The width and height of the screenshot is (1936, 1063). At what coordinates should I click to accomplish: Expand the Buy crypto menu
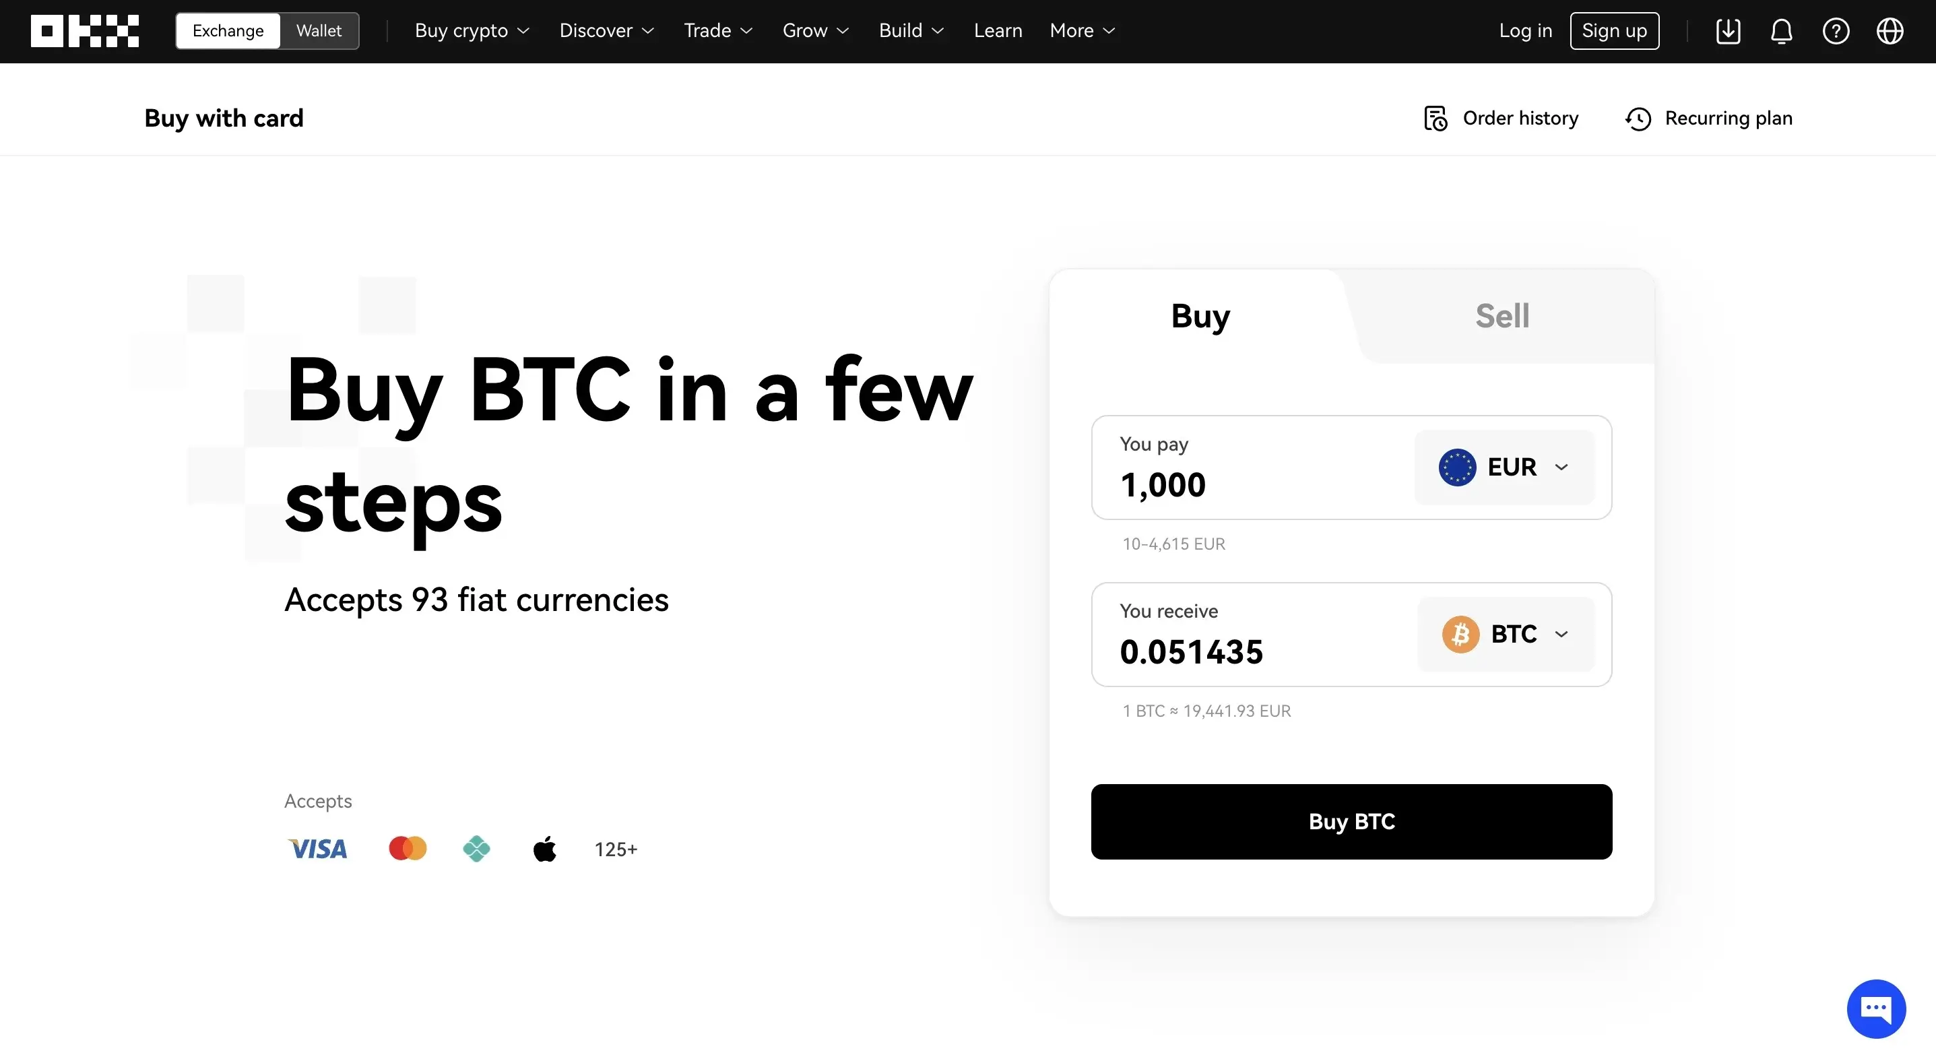tap(472, 31)
